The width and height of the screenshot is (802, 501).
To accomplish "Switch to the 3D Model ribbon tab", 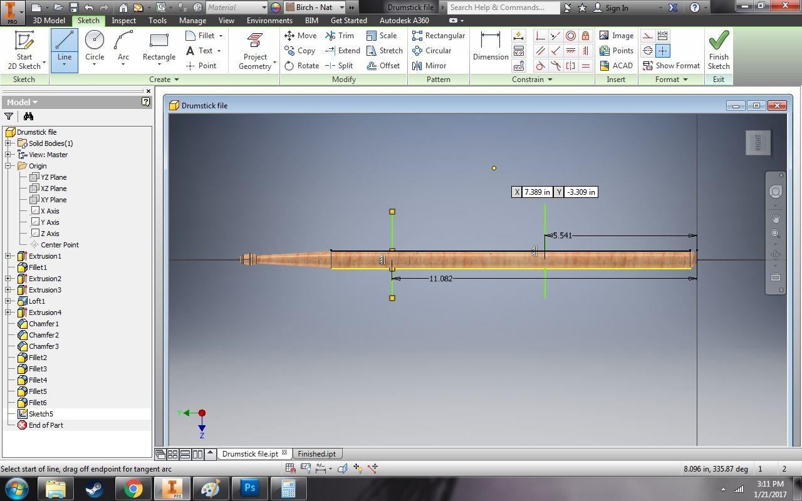I will click(x=48, y=20).
